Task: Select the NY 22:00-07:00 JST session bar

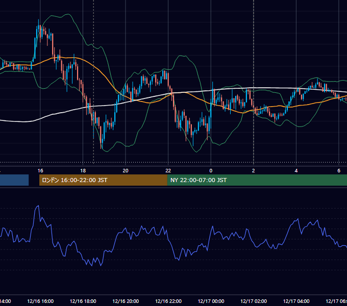Action: [257, 180]
